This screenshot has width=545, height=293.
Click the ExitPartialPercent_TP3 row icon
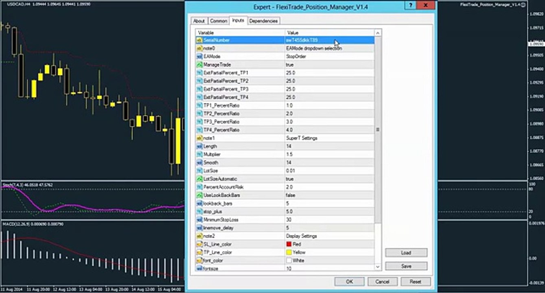199,89
